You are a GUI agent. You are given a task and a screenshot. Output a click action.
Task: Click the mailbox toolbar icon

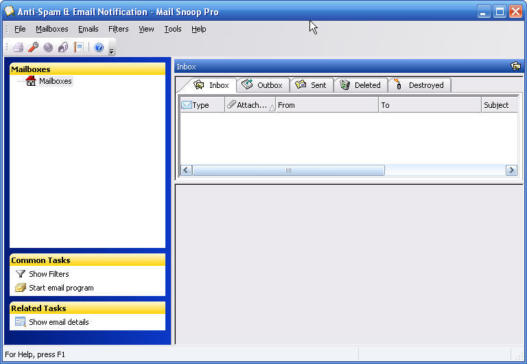pyautogui.click(x=63, y=47)
